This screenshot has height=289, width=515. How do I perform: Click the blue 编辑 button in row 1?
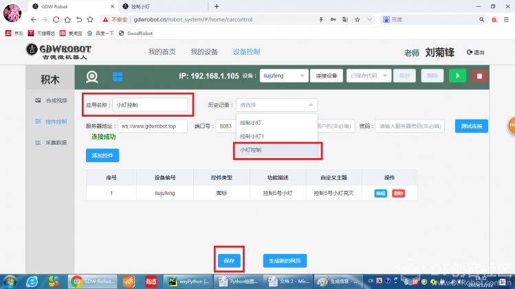click(x=381, y=193)
